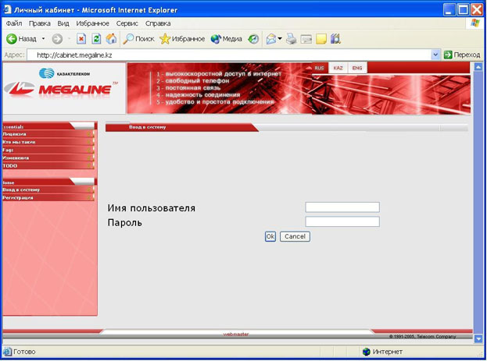Click the Казахтелеком globe logo
This screenshot has height=361, width=487.
[x=46, y=73]
